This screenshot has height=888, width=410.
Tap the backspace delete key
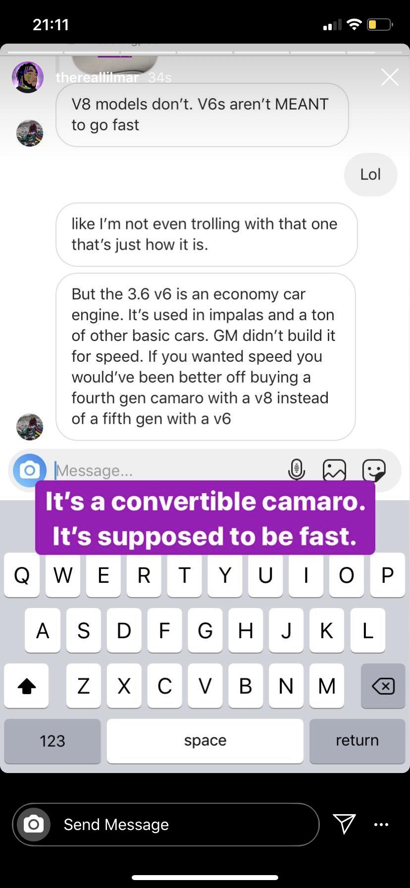click(383, 686)
